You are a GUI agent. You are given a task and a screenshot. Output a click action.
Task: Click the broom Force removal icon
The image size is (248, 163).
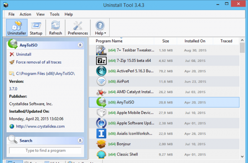click(12, 62)
